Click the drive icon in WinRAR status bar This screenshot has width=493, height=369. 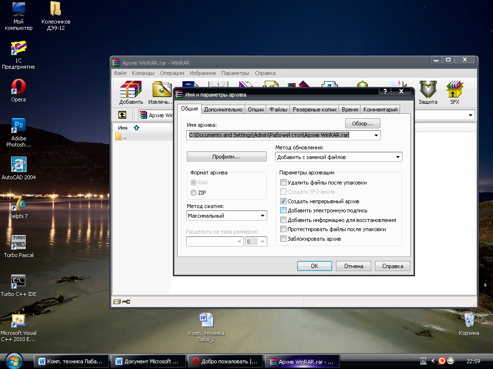coord(117,302)
